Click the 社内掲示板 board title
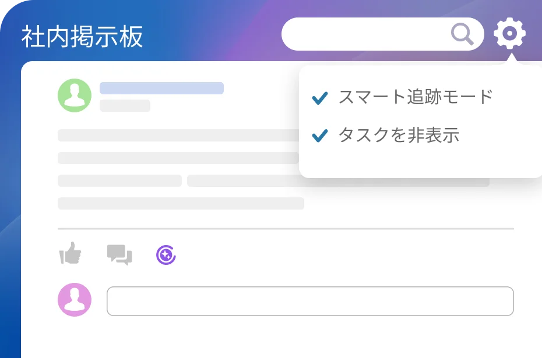Viewport: 542px width, 358px height. click(82, 37)
